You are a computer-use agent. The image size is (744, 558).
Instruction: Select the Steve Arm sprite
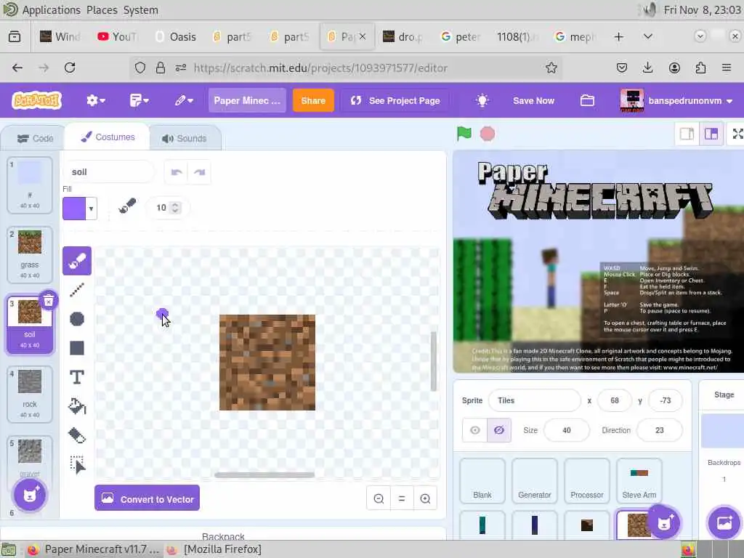pos(639,481)
